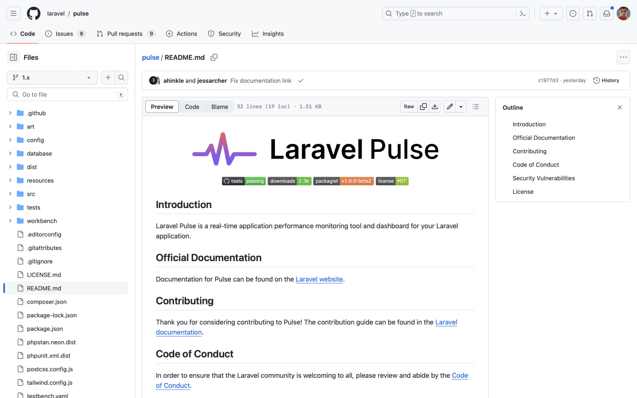Open more file actions ellipsis menu

(x=623, y=57)
